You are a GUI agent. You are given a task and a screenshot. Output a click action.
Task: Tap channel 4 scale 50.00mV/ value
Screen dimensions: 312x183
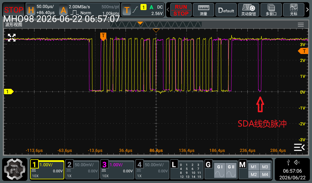tap(154, 165)
